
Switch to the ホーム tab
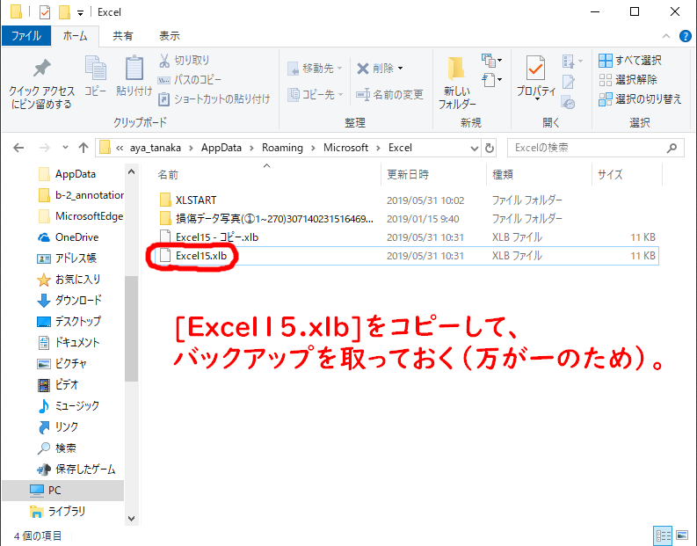coord(75,35)
